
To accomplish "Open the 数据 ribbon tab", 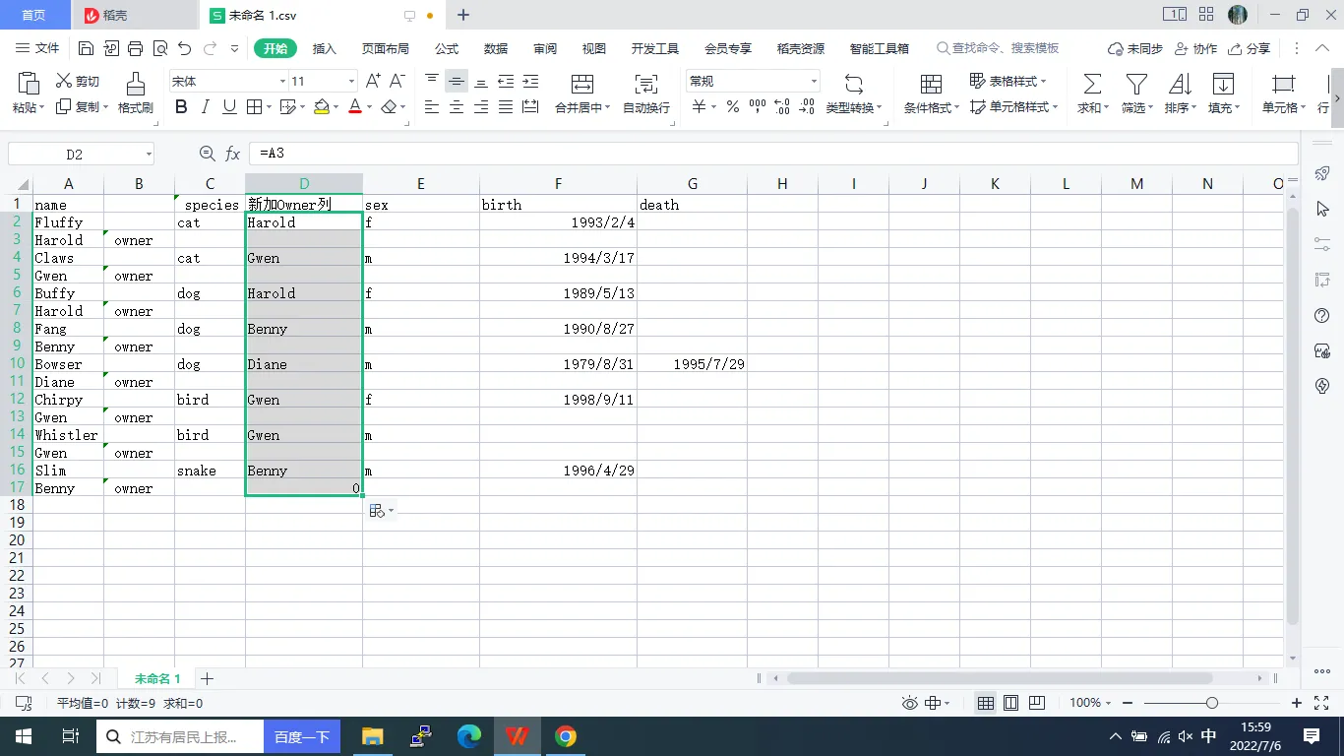I will [x=496, y=48].
